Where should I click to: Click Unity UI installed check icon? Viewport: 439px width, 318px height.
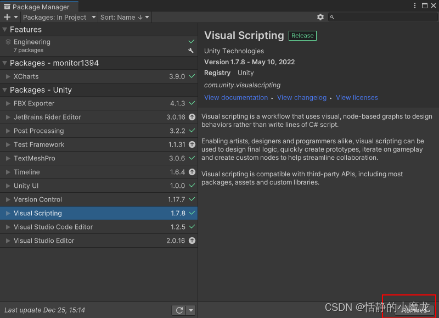click(192, 186)
